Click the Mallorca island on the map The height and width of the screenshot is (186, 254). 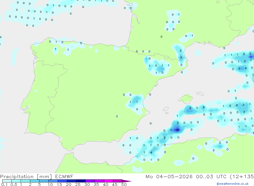point(186,99)
